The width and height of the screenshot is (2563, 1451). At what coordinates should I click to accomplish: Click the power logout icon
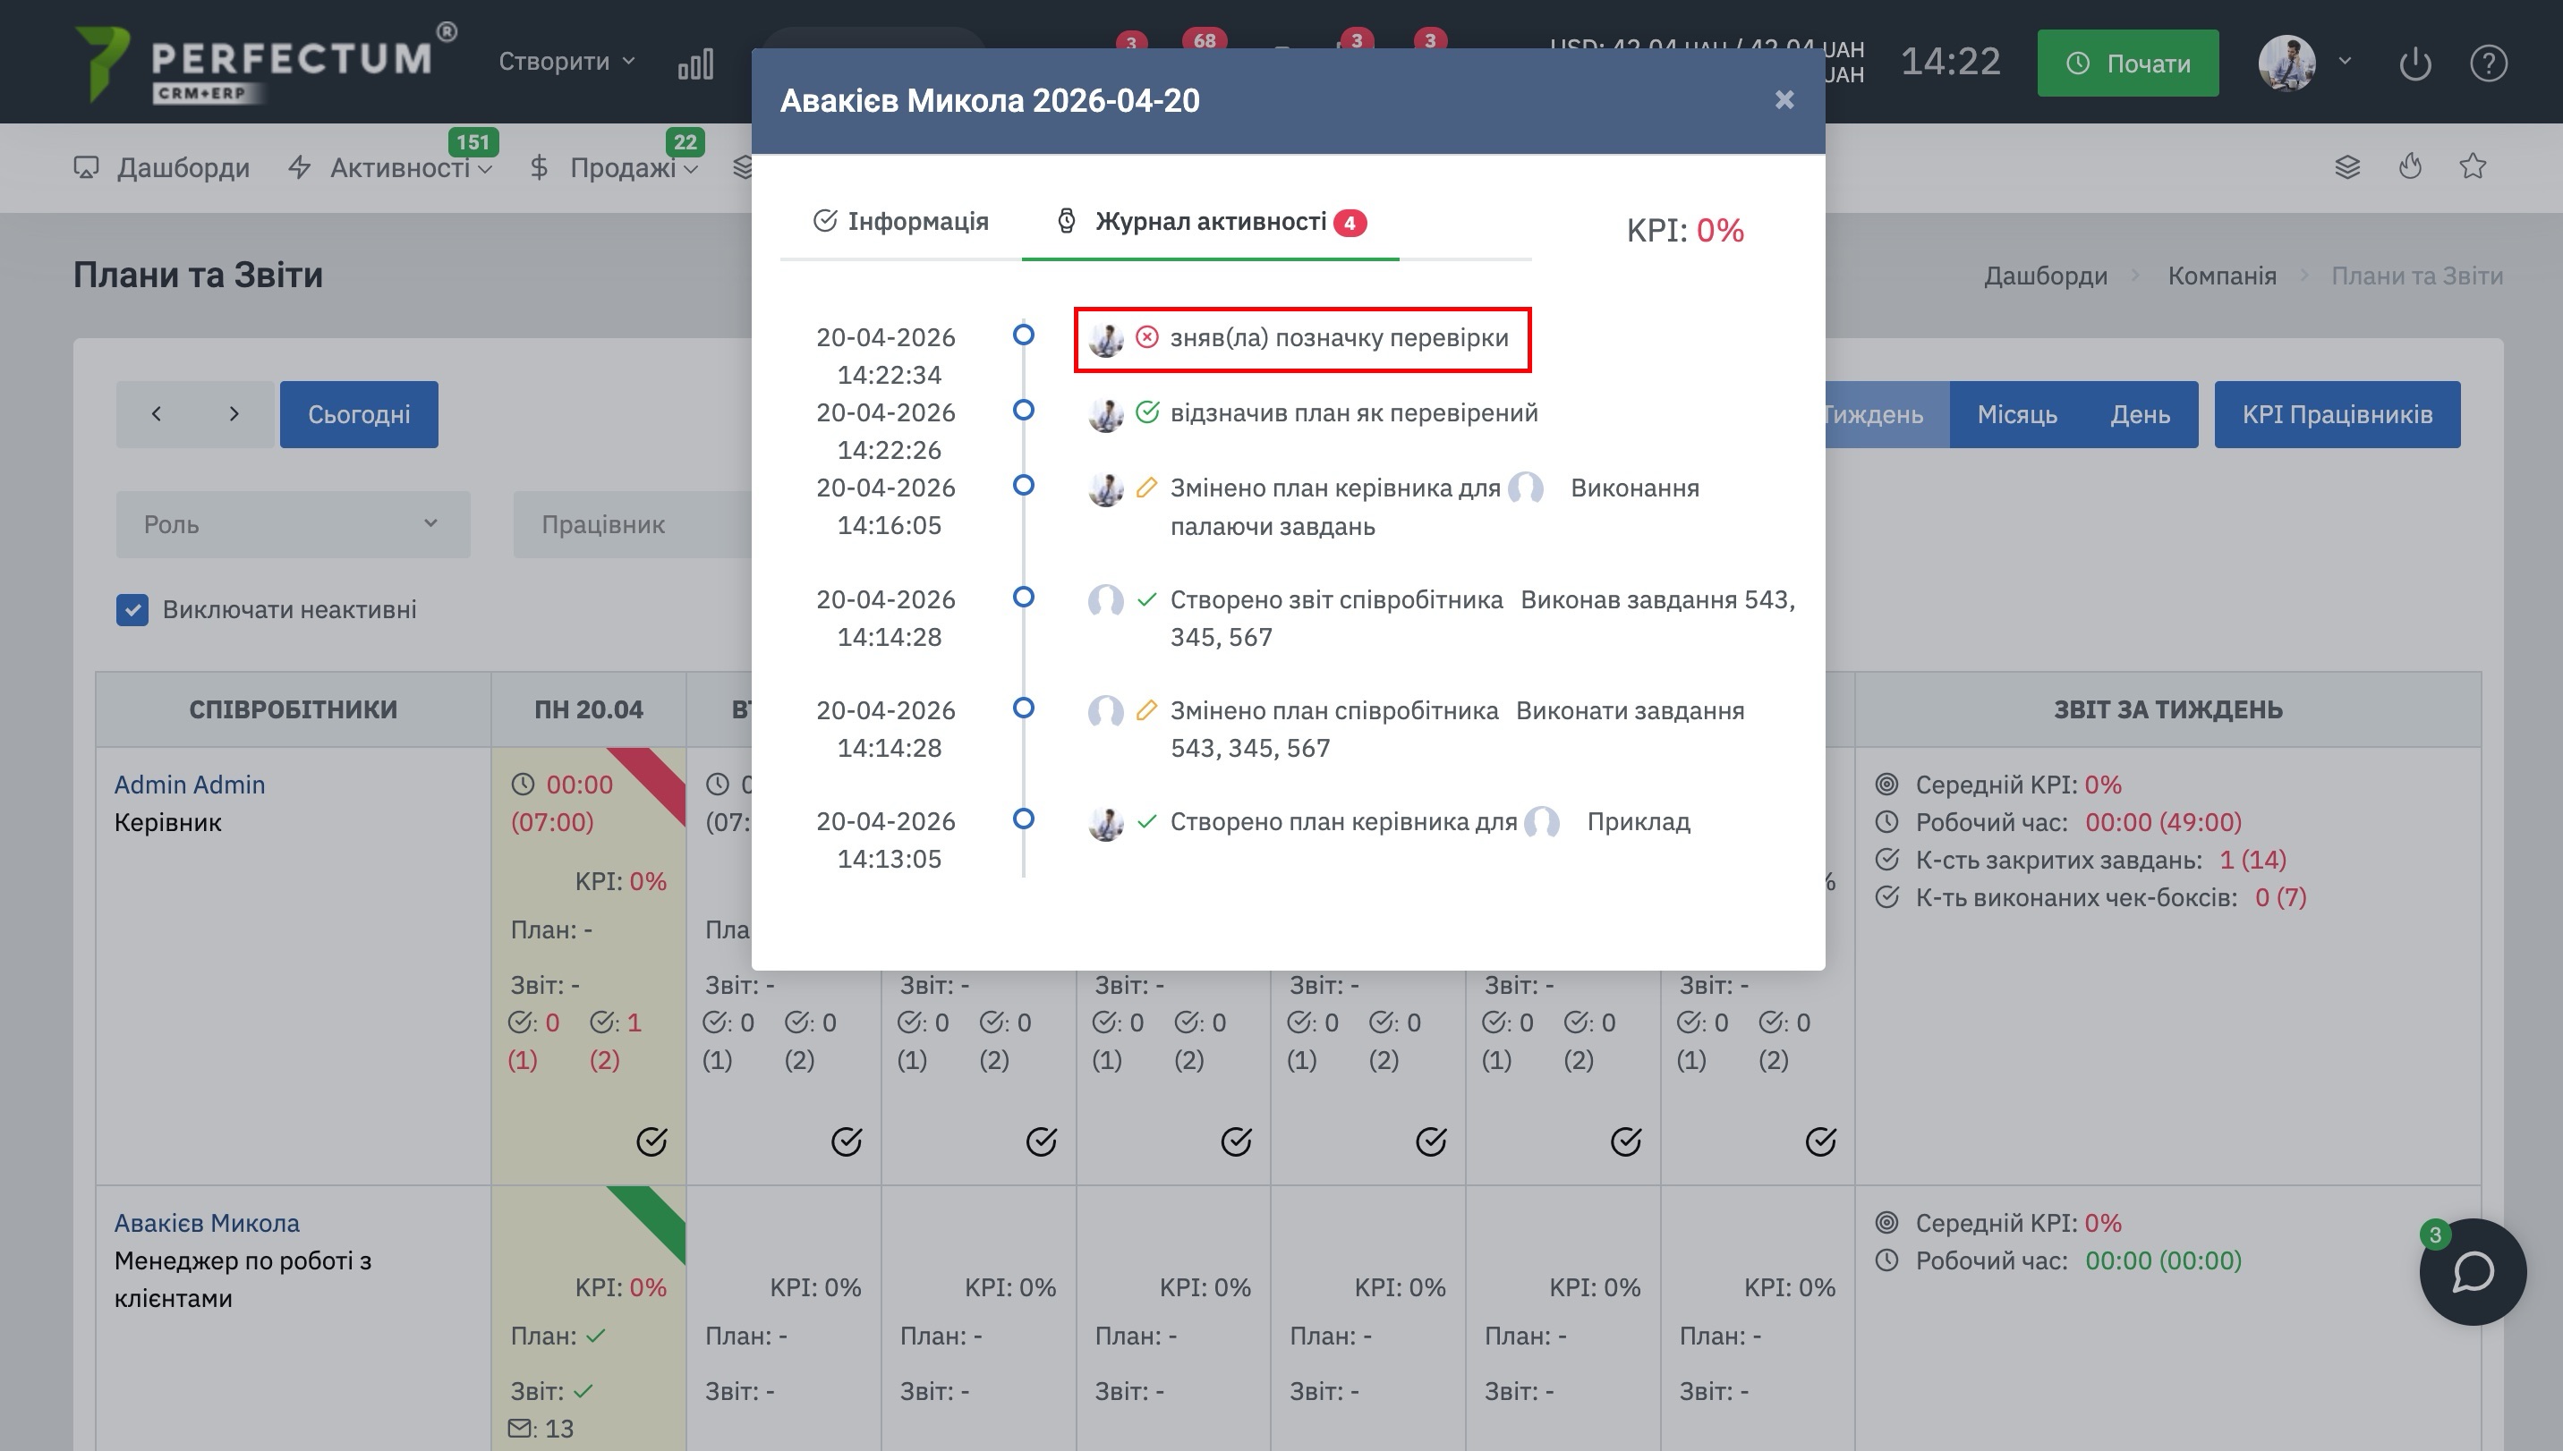(2414, 64)
